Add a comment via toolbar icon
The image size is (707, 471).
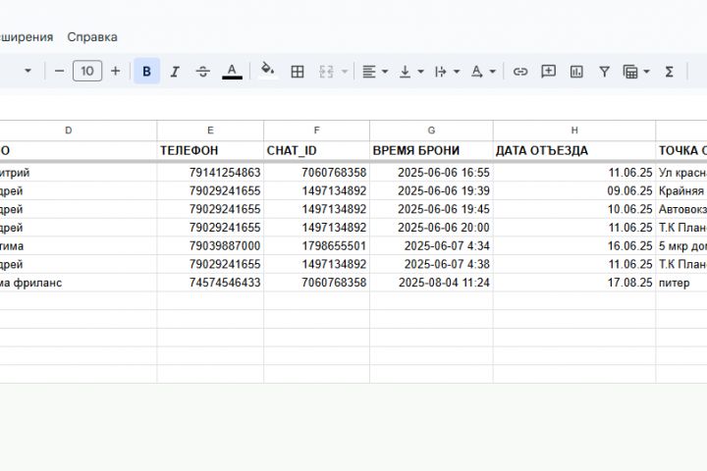[x=548, y=72]
